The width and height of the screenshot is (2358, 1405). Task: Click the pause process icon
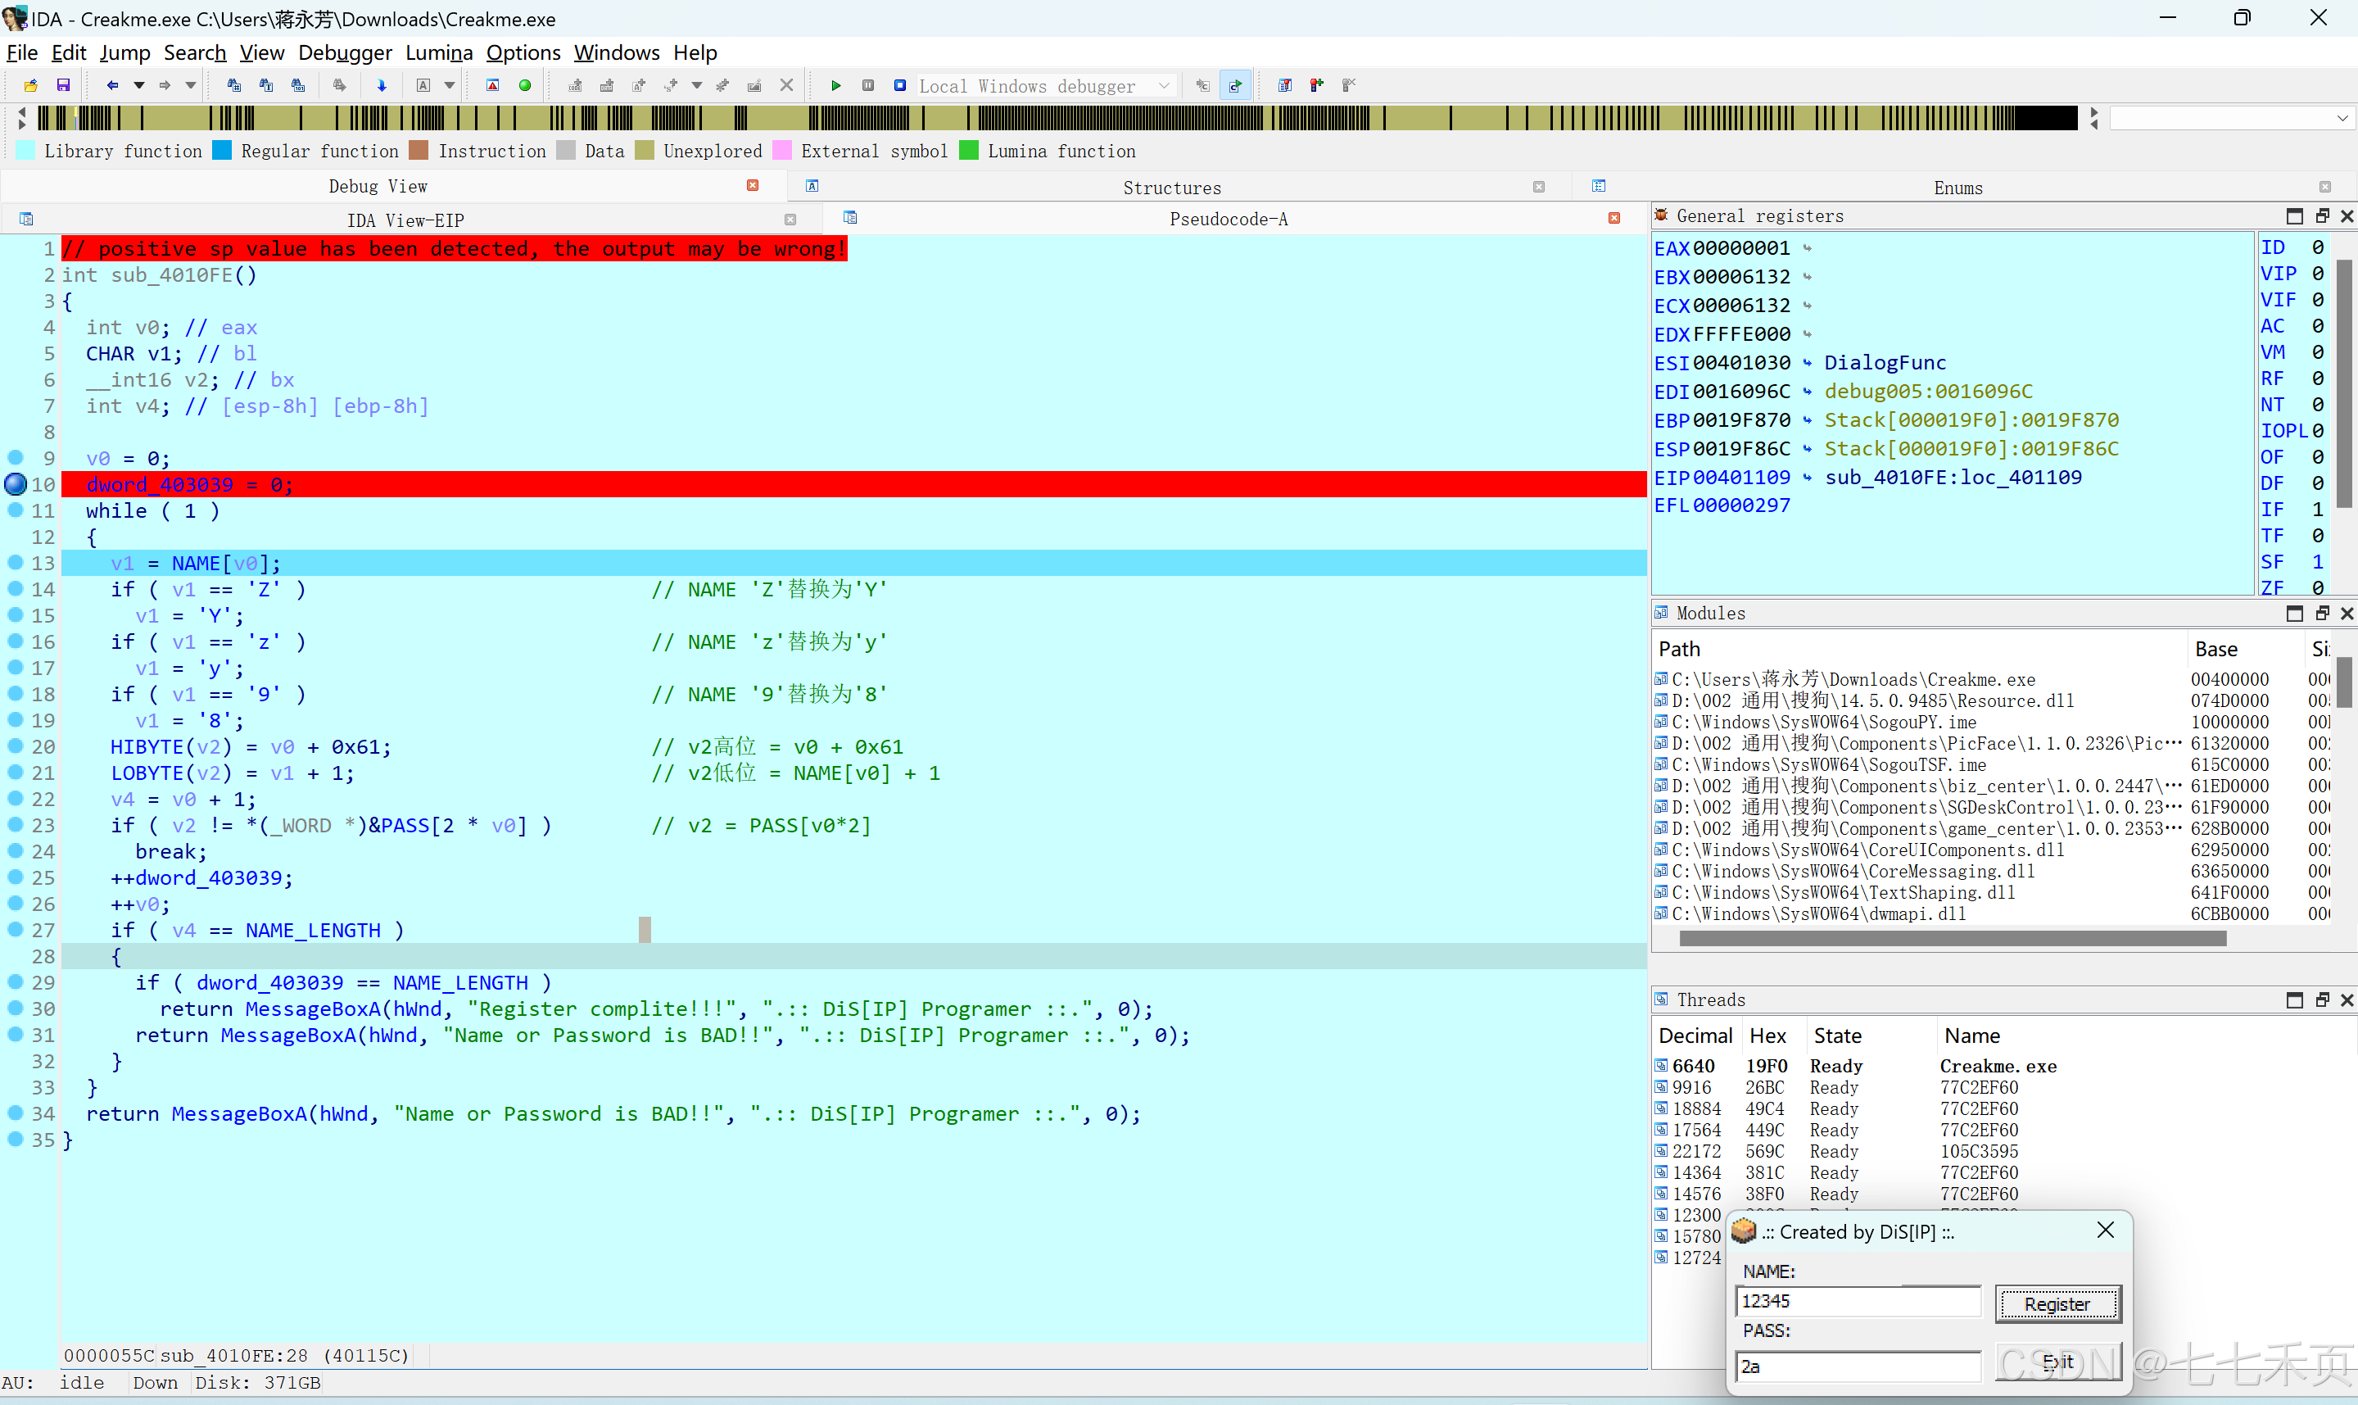point(867,85)
